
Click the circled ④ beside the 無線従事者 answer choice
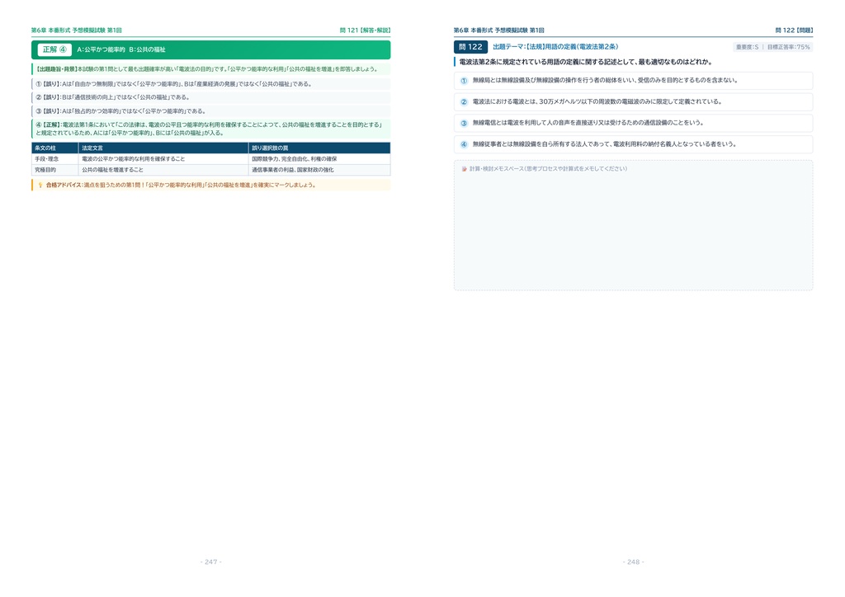tap(464, 144)
